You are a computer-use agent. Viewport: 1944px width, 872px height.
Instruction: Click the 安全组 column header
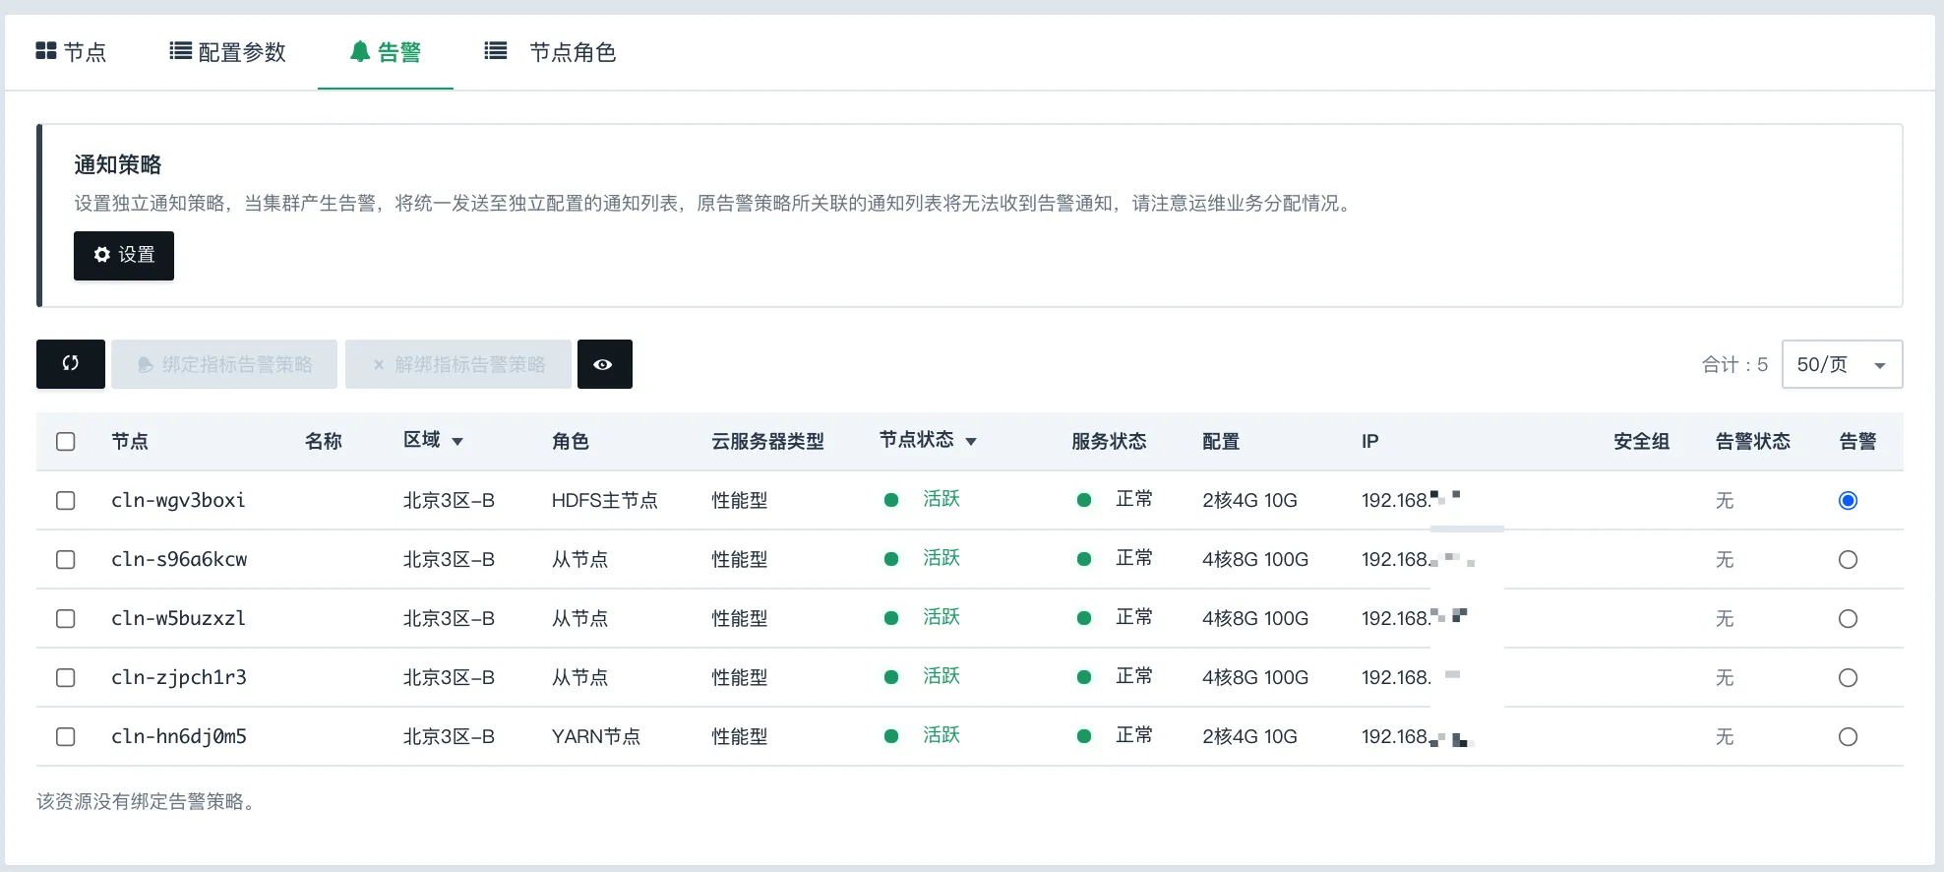(1642, 442)
